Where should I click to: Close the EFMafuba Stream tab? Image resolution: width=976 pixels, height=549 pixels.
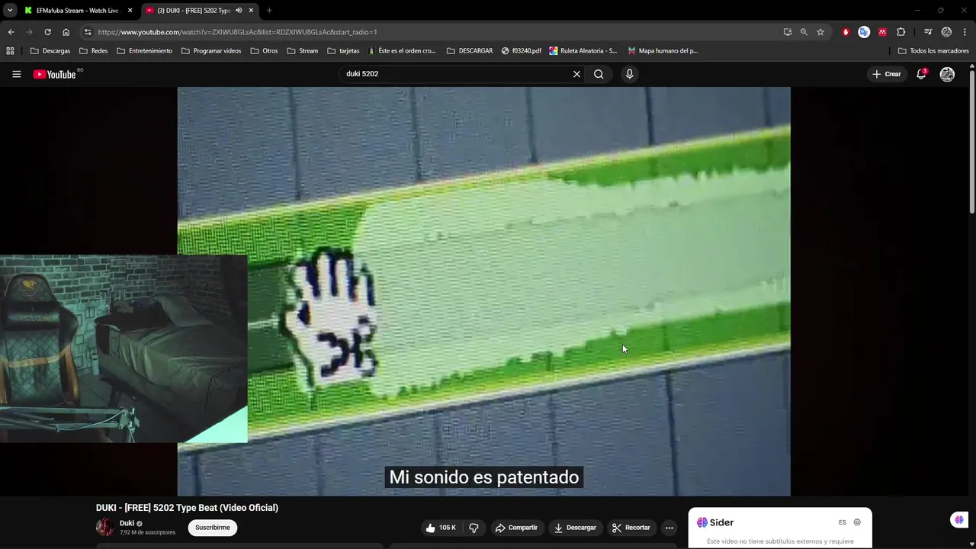[130, 11]
